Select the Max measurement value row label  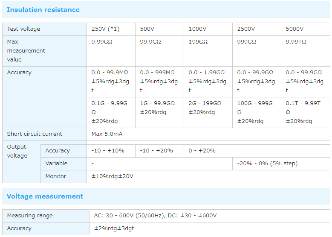coord(26,50)
